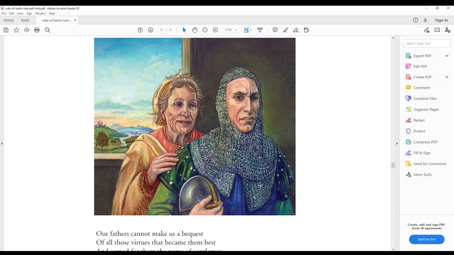Switch to the Tools tab
The image size is (454, 255).
tap(25, 20)
